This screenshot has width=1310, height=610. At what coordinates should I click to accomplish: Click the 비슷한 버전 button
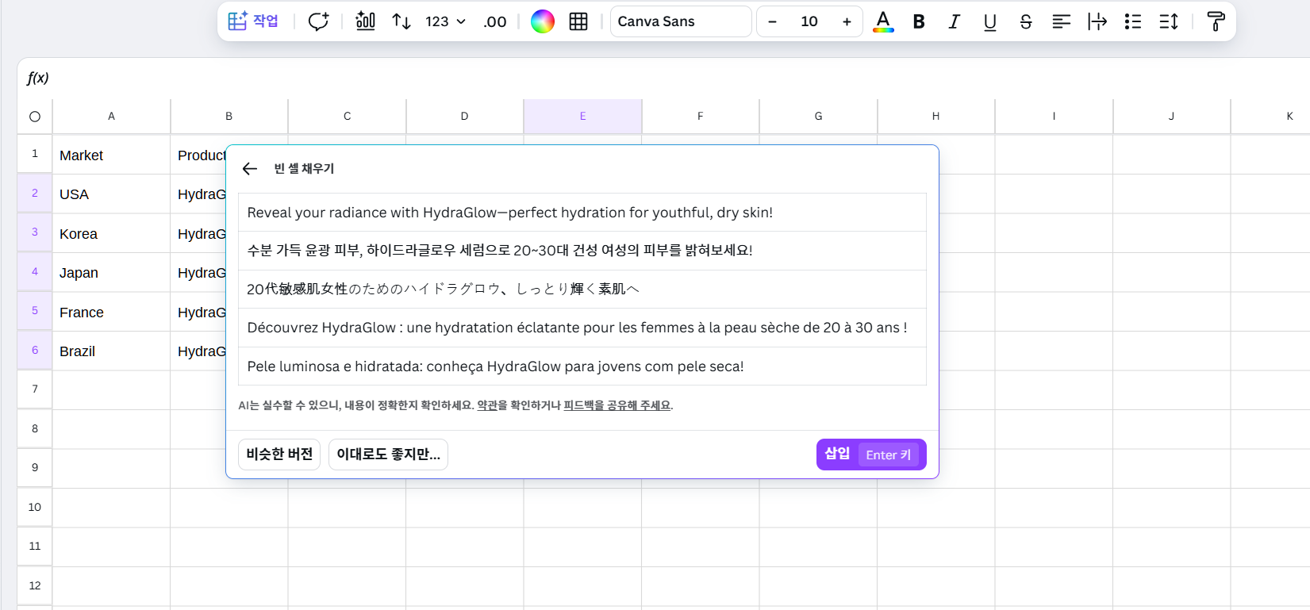pyautogui.click(x=279, y=455)
